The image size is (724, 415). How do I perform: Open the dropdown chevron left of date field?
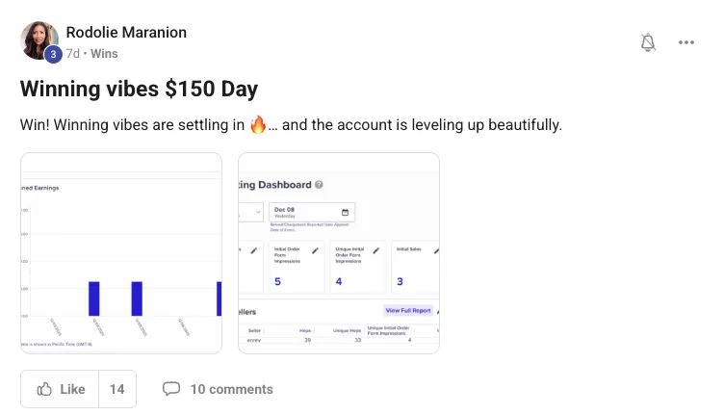[x=258, y=212]
